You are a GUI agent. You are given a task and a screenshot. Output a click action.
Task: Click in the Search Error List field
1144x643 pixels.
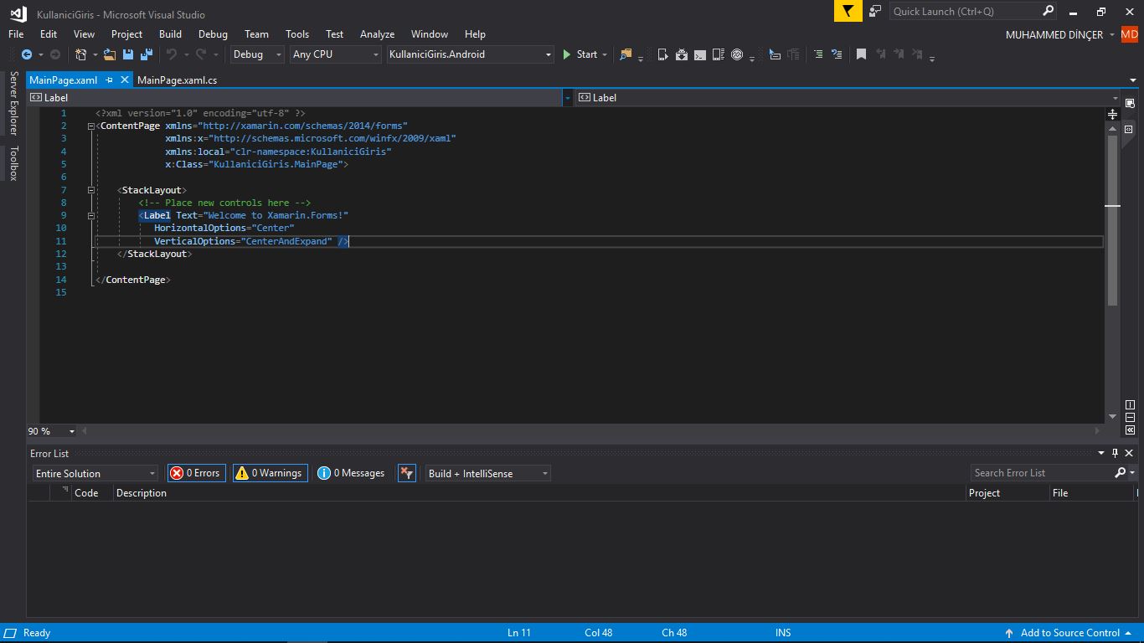coord(1042,473)
